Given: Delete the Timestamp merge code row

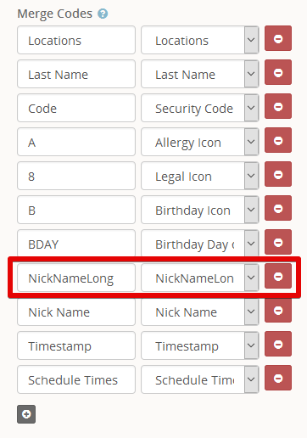Looking at the screenshot, I should coord(278,344).
